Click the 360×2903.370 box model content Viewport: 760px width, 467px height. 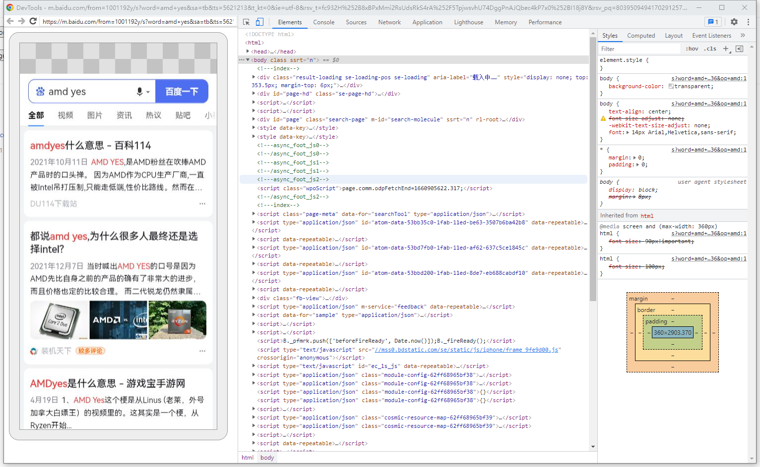pyautogui.click(x=672, y=333)
